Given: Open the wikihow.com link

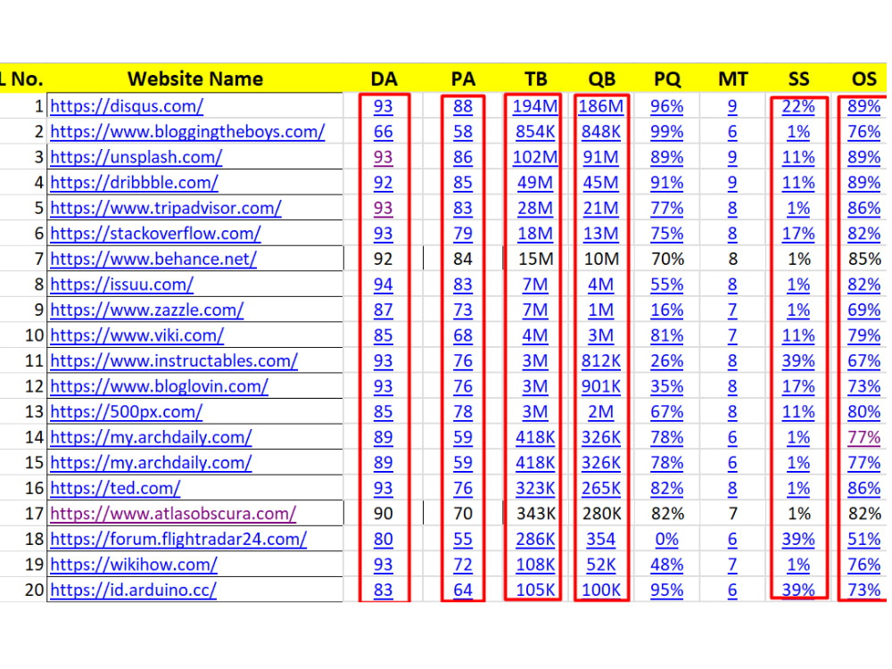Looking at the screenshot, I should pyautogui.click(x=134, y=565).
